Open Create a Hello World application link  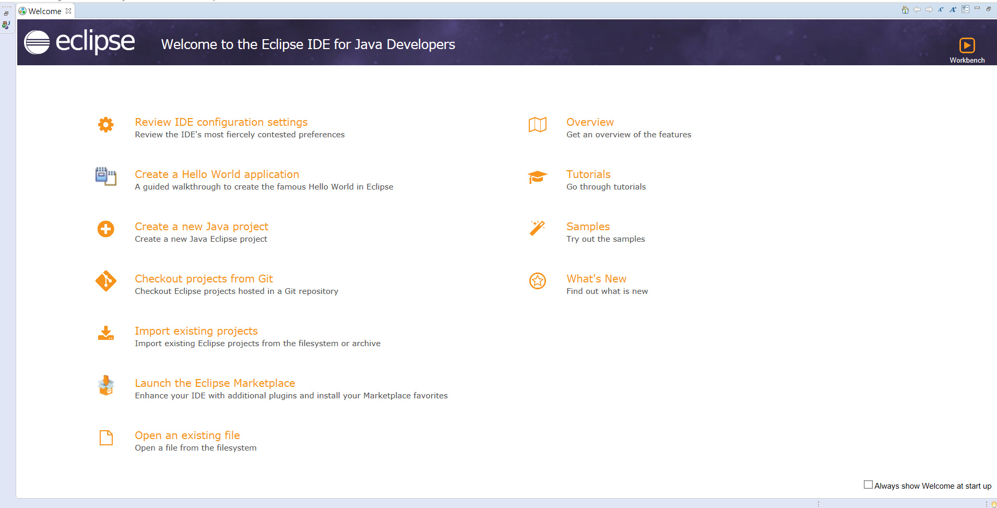click(217, 174)
